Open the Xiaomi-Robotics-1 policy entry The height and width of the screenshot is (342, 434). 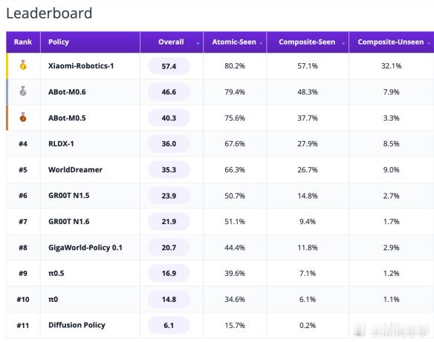point(81,66)
